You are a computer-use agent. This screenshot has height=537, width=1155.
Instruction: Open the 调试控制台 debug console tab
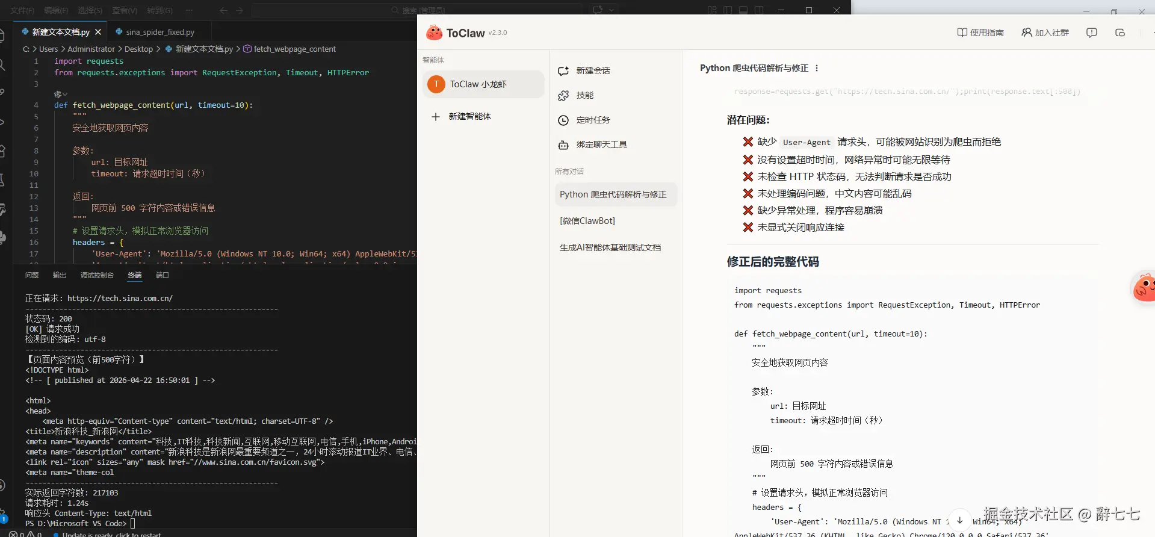(x=97, y=275)
